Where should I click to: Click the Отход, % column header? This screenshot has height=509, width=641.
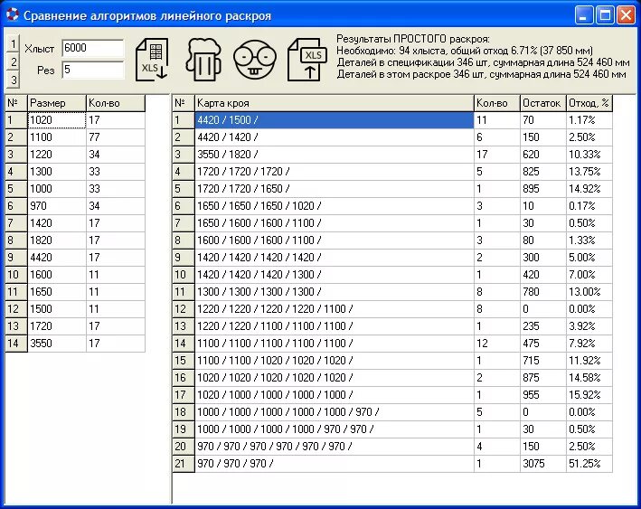589,103
